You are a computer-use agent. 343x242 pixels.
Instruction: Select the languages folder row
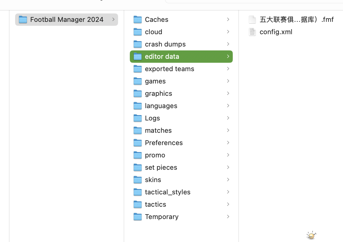coord(161,106)
